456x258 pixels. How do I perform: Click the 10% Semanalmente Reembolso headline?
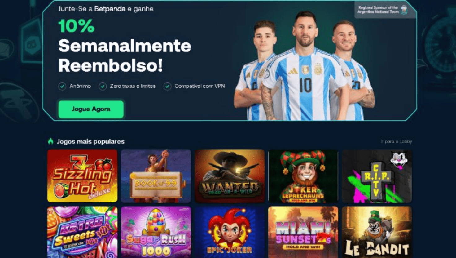(125, 46)
